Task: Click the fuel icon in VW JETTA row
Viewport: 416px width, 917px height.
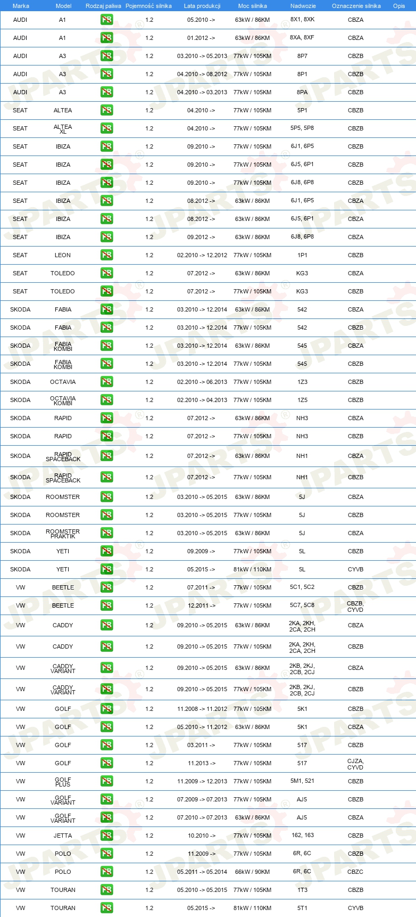Action: [x=106, y=836]
